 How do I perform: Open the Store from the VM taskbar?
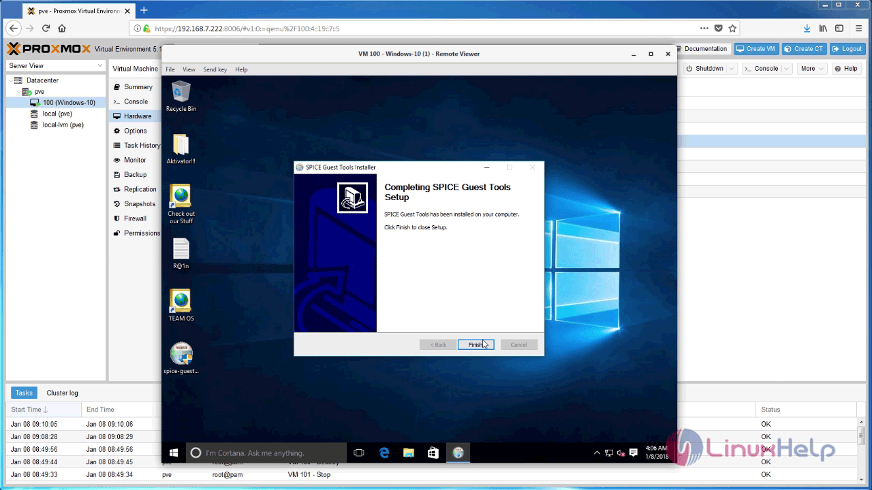click(433, 453)
